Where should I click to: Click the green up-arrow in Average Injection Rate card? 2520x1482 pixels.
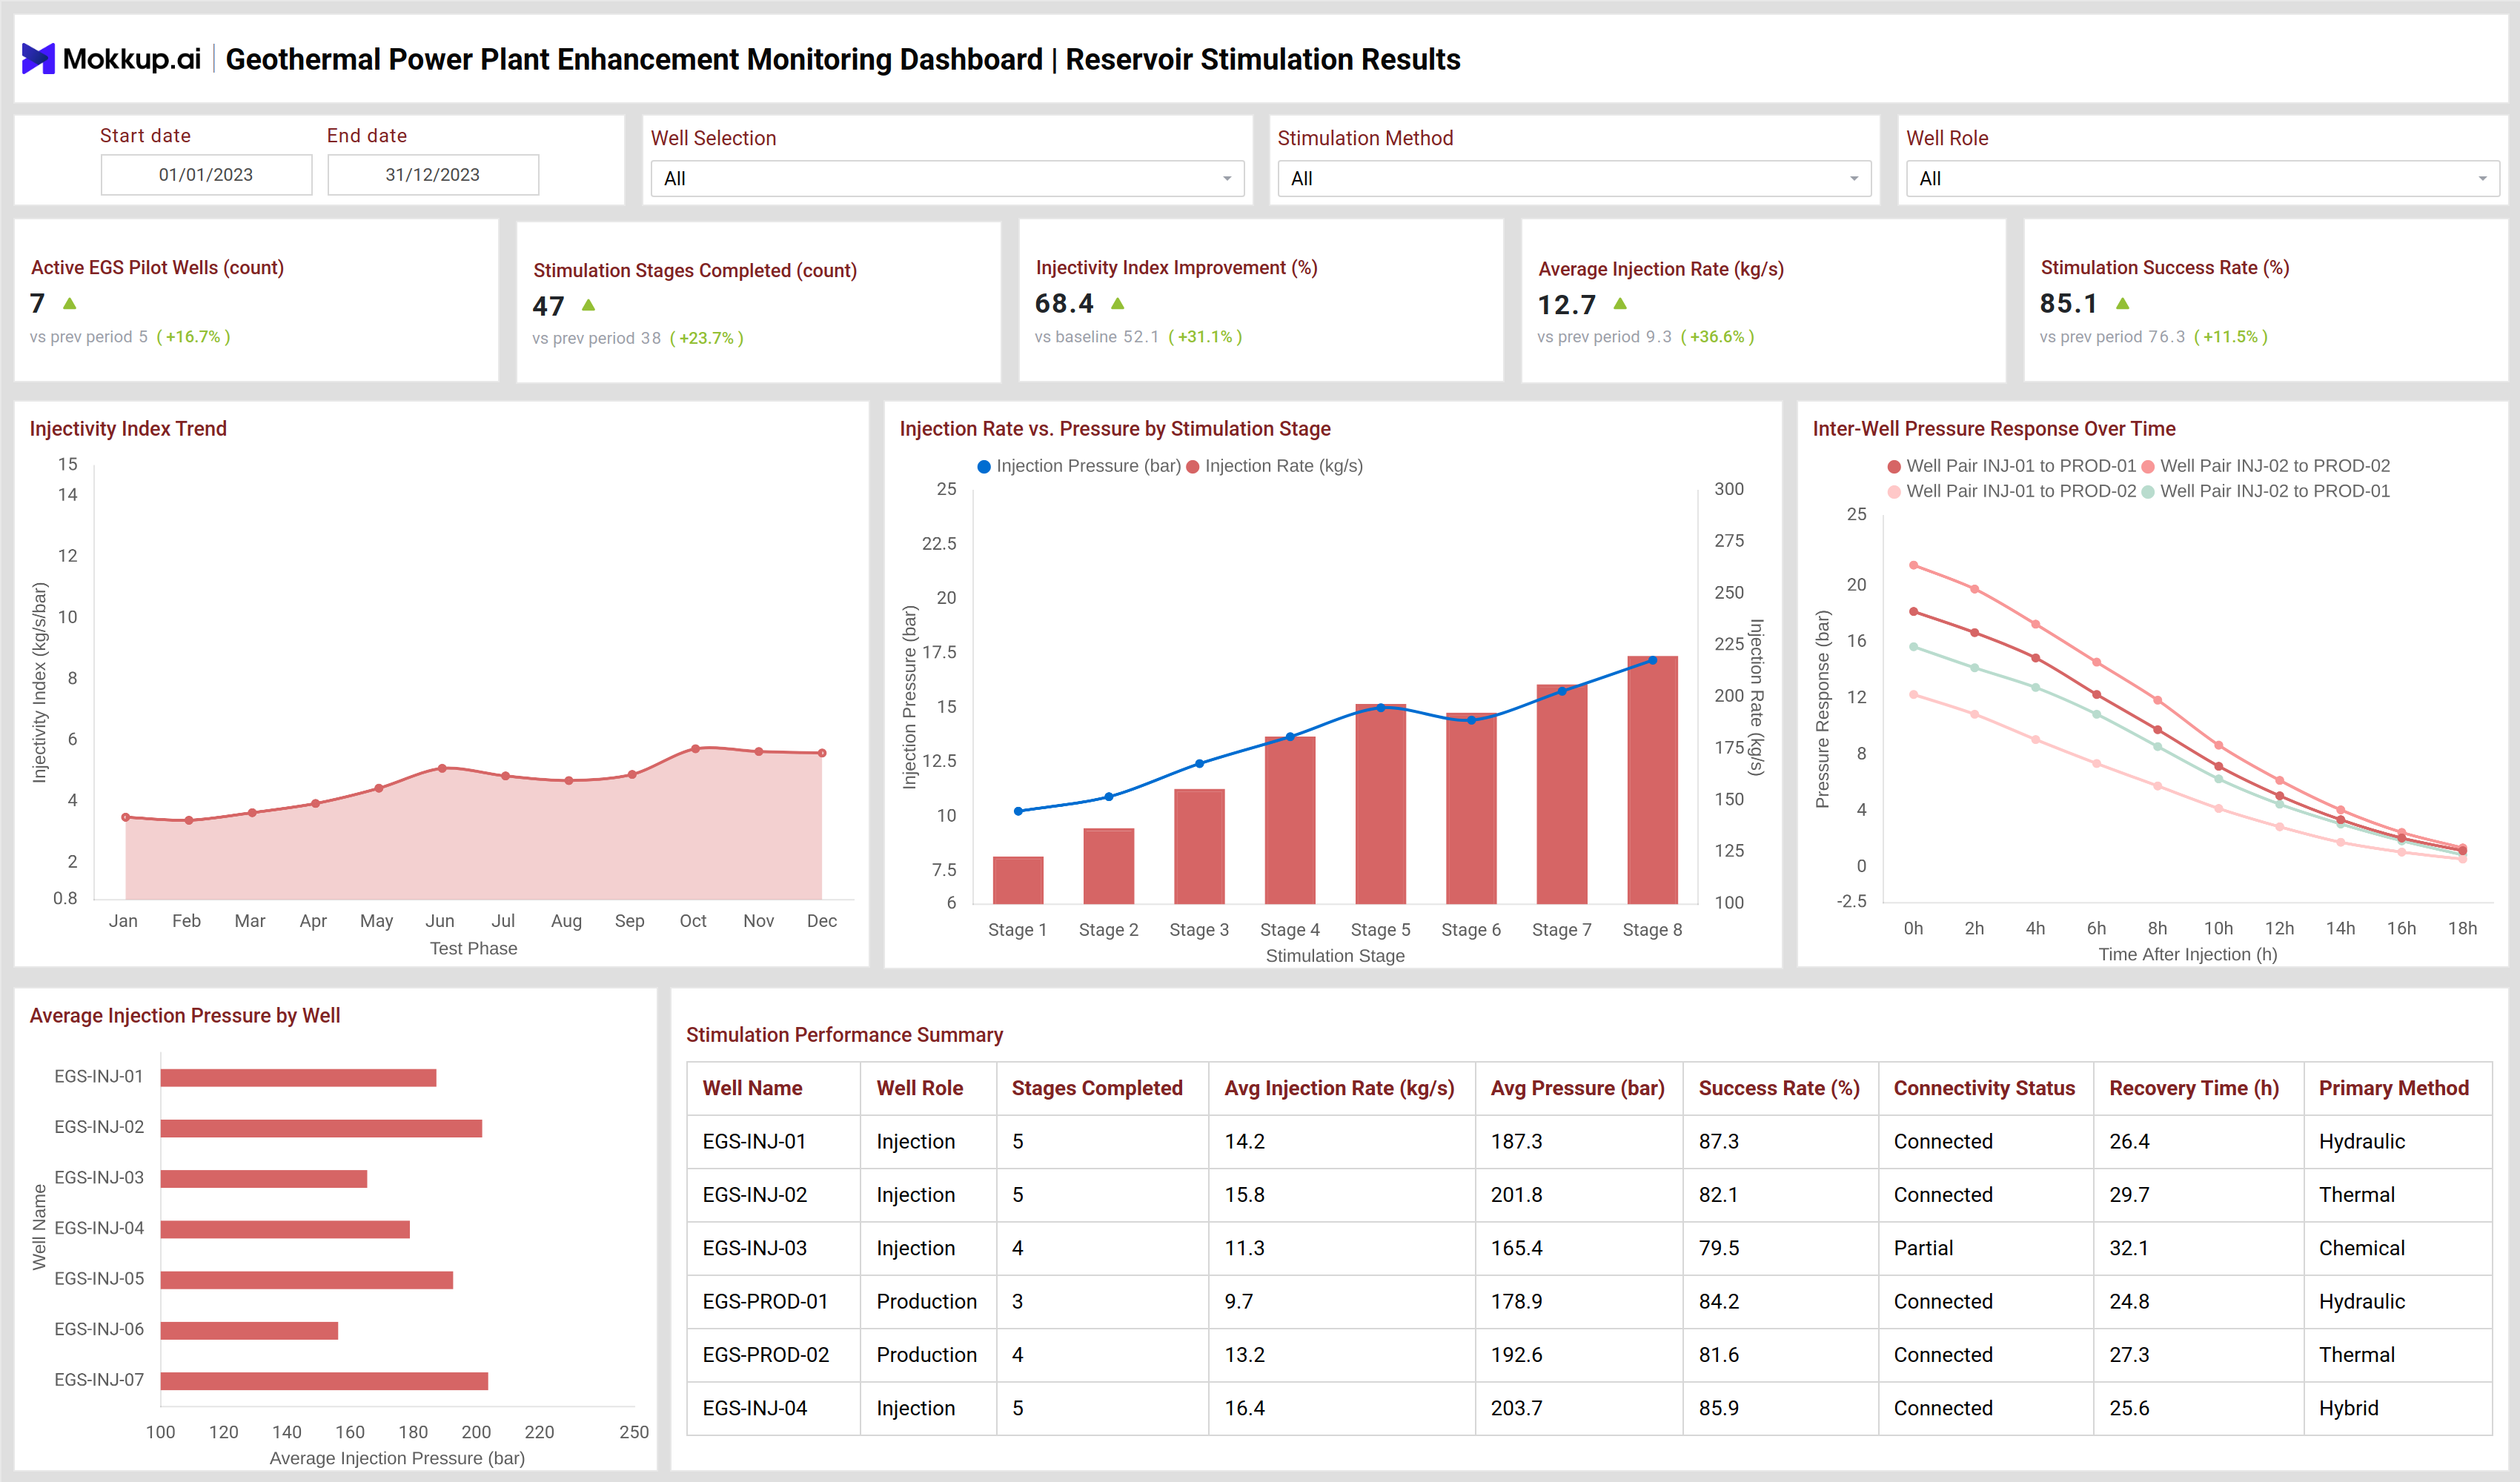pyautogui.click(x=1620, y=304)
